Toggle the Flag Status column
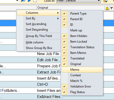Viewport: 114px width, 100px height. coord(82,92)
